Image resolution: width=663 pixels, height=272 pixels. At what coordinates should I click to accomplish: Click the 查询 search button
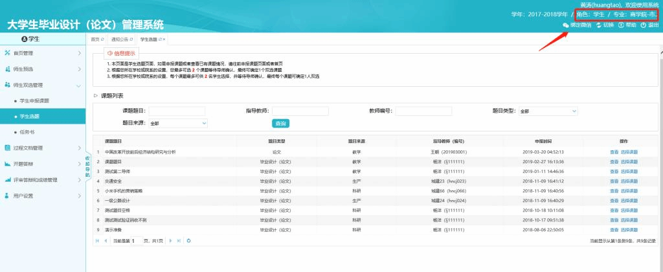(x=280, y=123)
